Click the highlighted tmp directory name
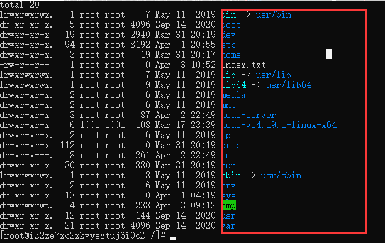Image resolution: width=385 pixels, height=243 pixels. tap(229, 205)
